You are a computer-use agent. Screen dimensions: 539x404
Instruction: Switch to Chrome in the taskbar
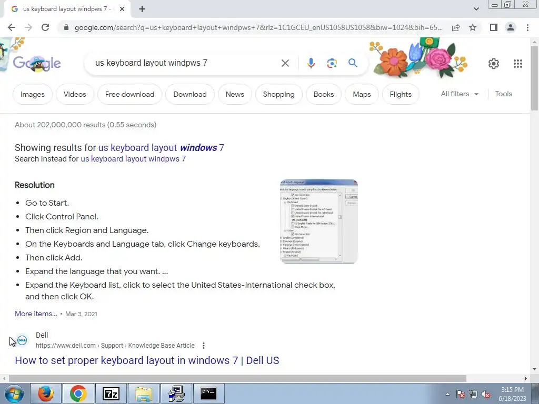[x=78, y=393]
